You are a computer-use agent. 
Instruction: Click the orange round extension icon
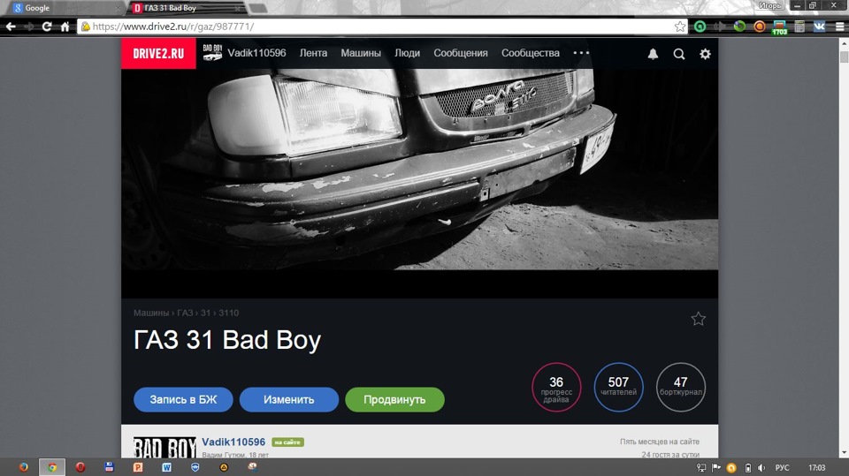click(x=760, y=26)
